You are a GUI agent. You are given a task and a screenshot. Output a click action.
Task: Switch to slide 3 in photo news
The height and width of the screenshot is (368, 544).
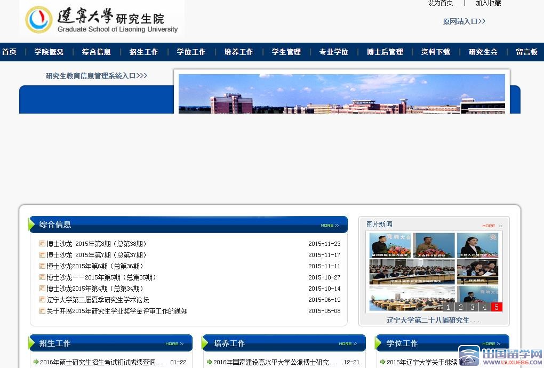click(x=473, y=307)
